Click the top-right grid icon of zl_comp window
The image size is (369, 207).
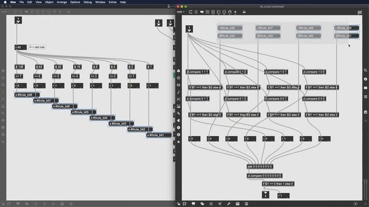360,12
